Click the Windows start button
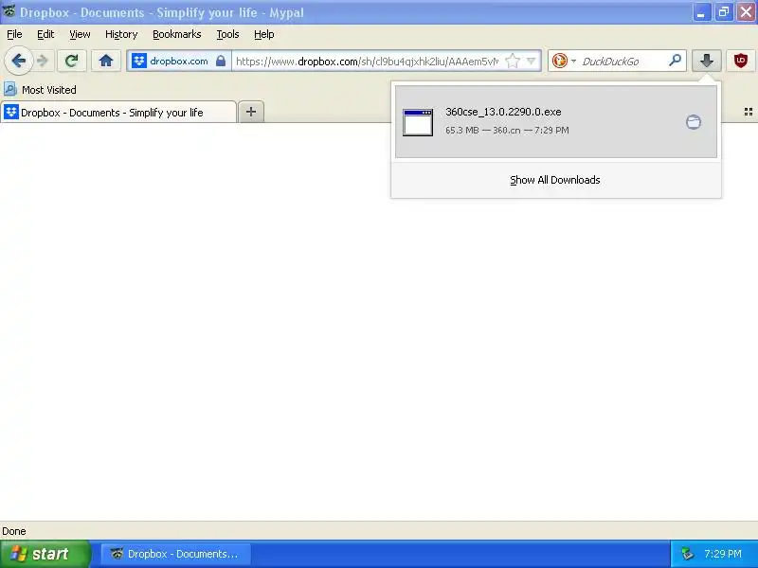Image resolution: width=758 pixels, height=568 pixels. coord(45,554)
